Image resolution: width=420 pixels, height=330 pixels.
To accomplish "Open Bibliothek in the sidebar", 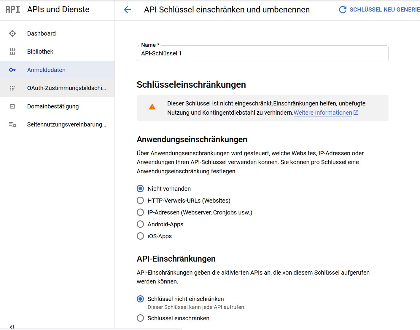I will click(57, 52).
